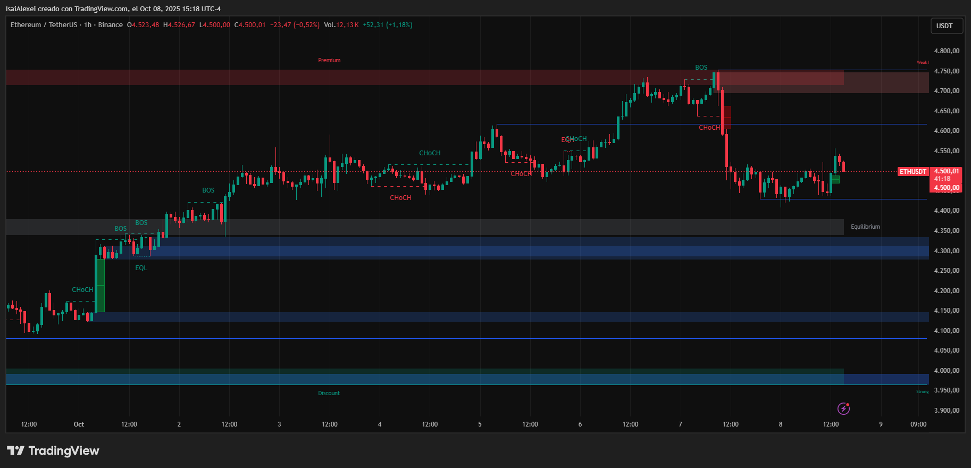
Task: Click the 4.800,00 price axis level
Action: [x=947, y=51]
